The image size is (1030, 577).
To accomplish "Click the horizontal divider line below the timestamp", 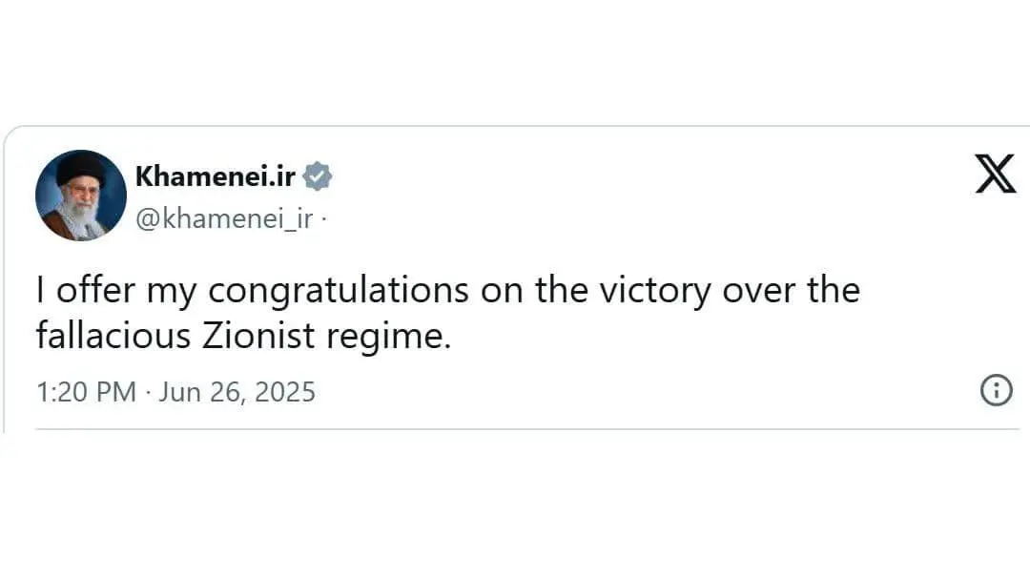I will 527,429.
